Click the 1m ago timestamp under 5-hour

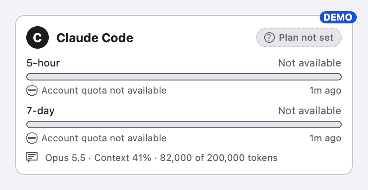tap(325, 91)
